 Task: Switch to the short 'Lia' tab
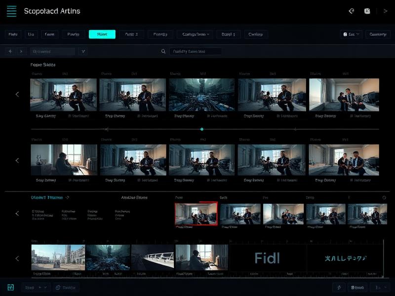click(x=31, y=34)
